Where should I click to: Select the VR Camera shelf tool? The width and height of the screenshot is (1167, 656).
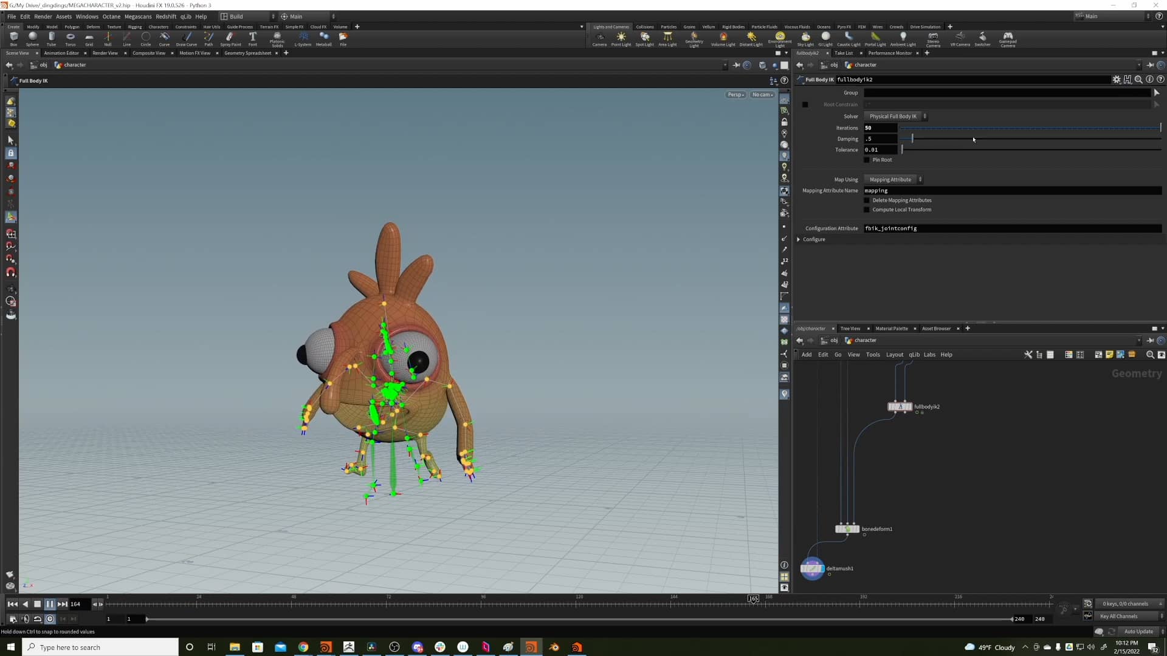[960, 39]
